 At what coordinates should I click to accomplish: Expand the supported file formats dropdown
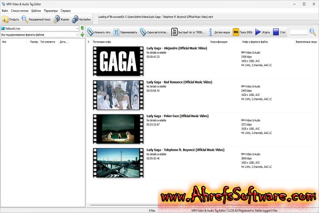[77, 34]
